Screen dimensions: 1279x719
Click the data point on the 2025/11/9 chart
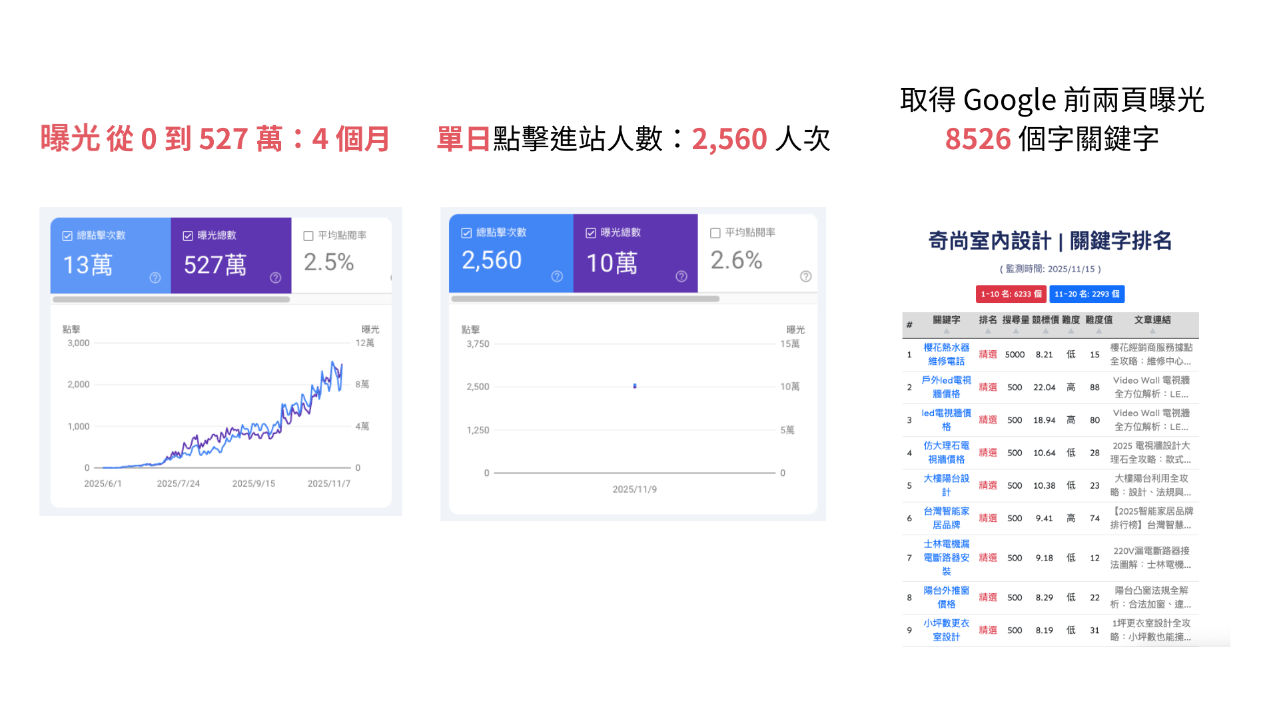click(635, 386)
